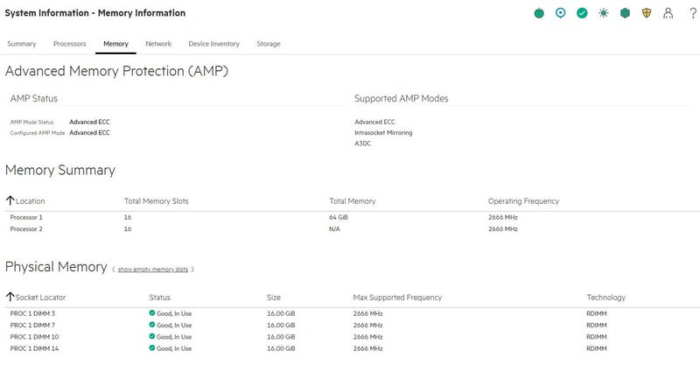Click the Technology column header
Screen dimensions: 700x365
(x=607, y=298)
